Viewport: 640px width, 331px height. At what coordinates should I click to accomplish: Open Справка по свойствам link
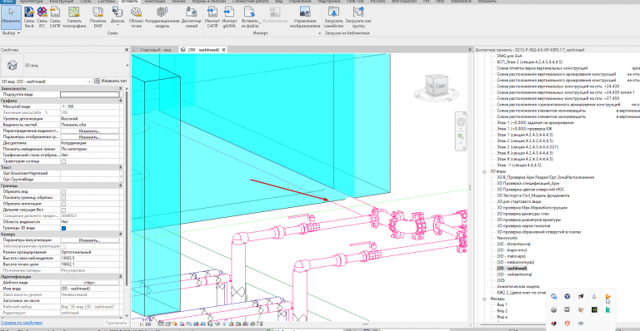tap(22, 323)
